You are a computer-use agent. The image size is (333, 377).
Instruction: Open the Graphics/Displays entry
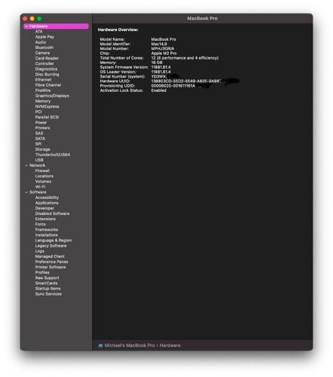tap(52, 96)
